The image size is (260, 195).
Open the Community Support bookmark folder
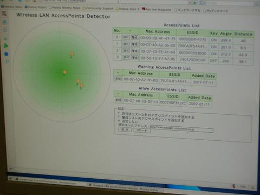(x=97, y=8)
